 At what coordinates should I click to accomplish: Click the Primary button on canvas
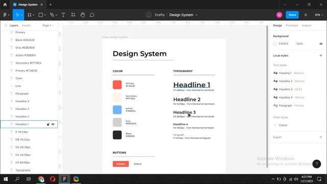(x=121, y=164)
